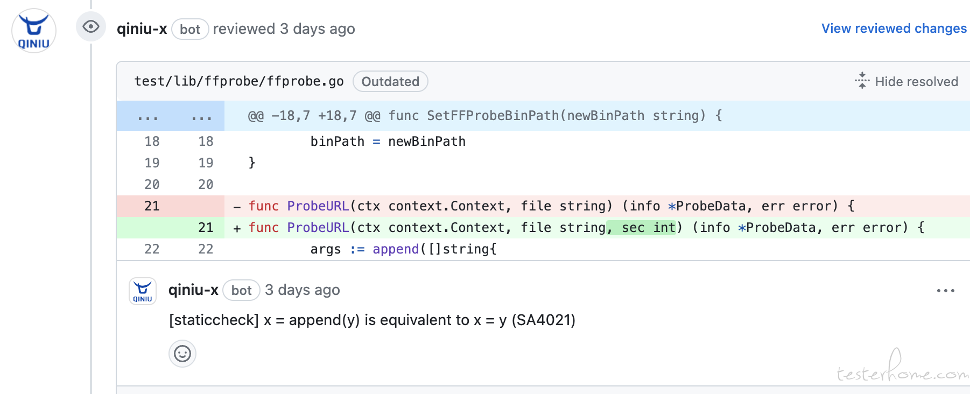Open comment options three-dot menu

(x=945, y=291)
